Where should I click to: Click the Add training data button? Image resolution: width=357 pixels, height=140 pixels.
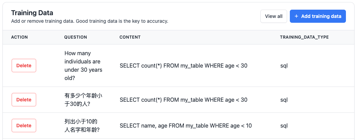[x=318, y=16]
